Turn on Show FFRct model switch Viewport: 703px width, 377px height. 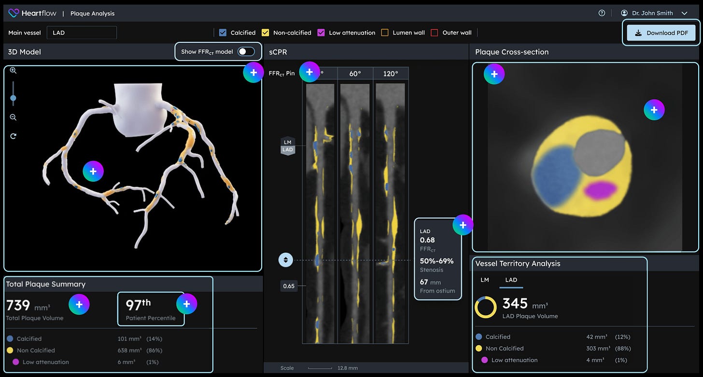coord(246,52)
